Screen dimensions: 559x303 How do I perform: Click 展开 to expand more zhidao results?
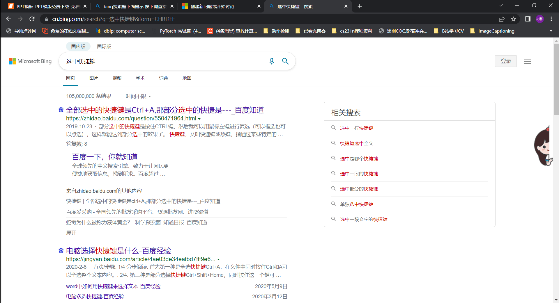tap(71, 233)
